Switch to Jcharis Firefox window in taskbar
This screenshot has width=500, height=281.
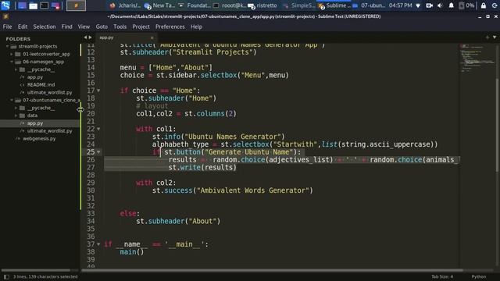[x=125, y=5]
